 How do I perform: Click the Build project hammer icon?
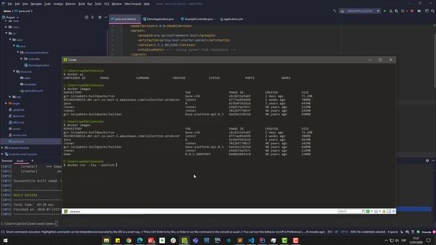pyautogui.click(x=334, y=11)
